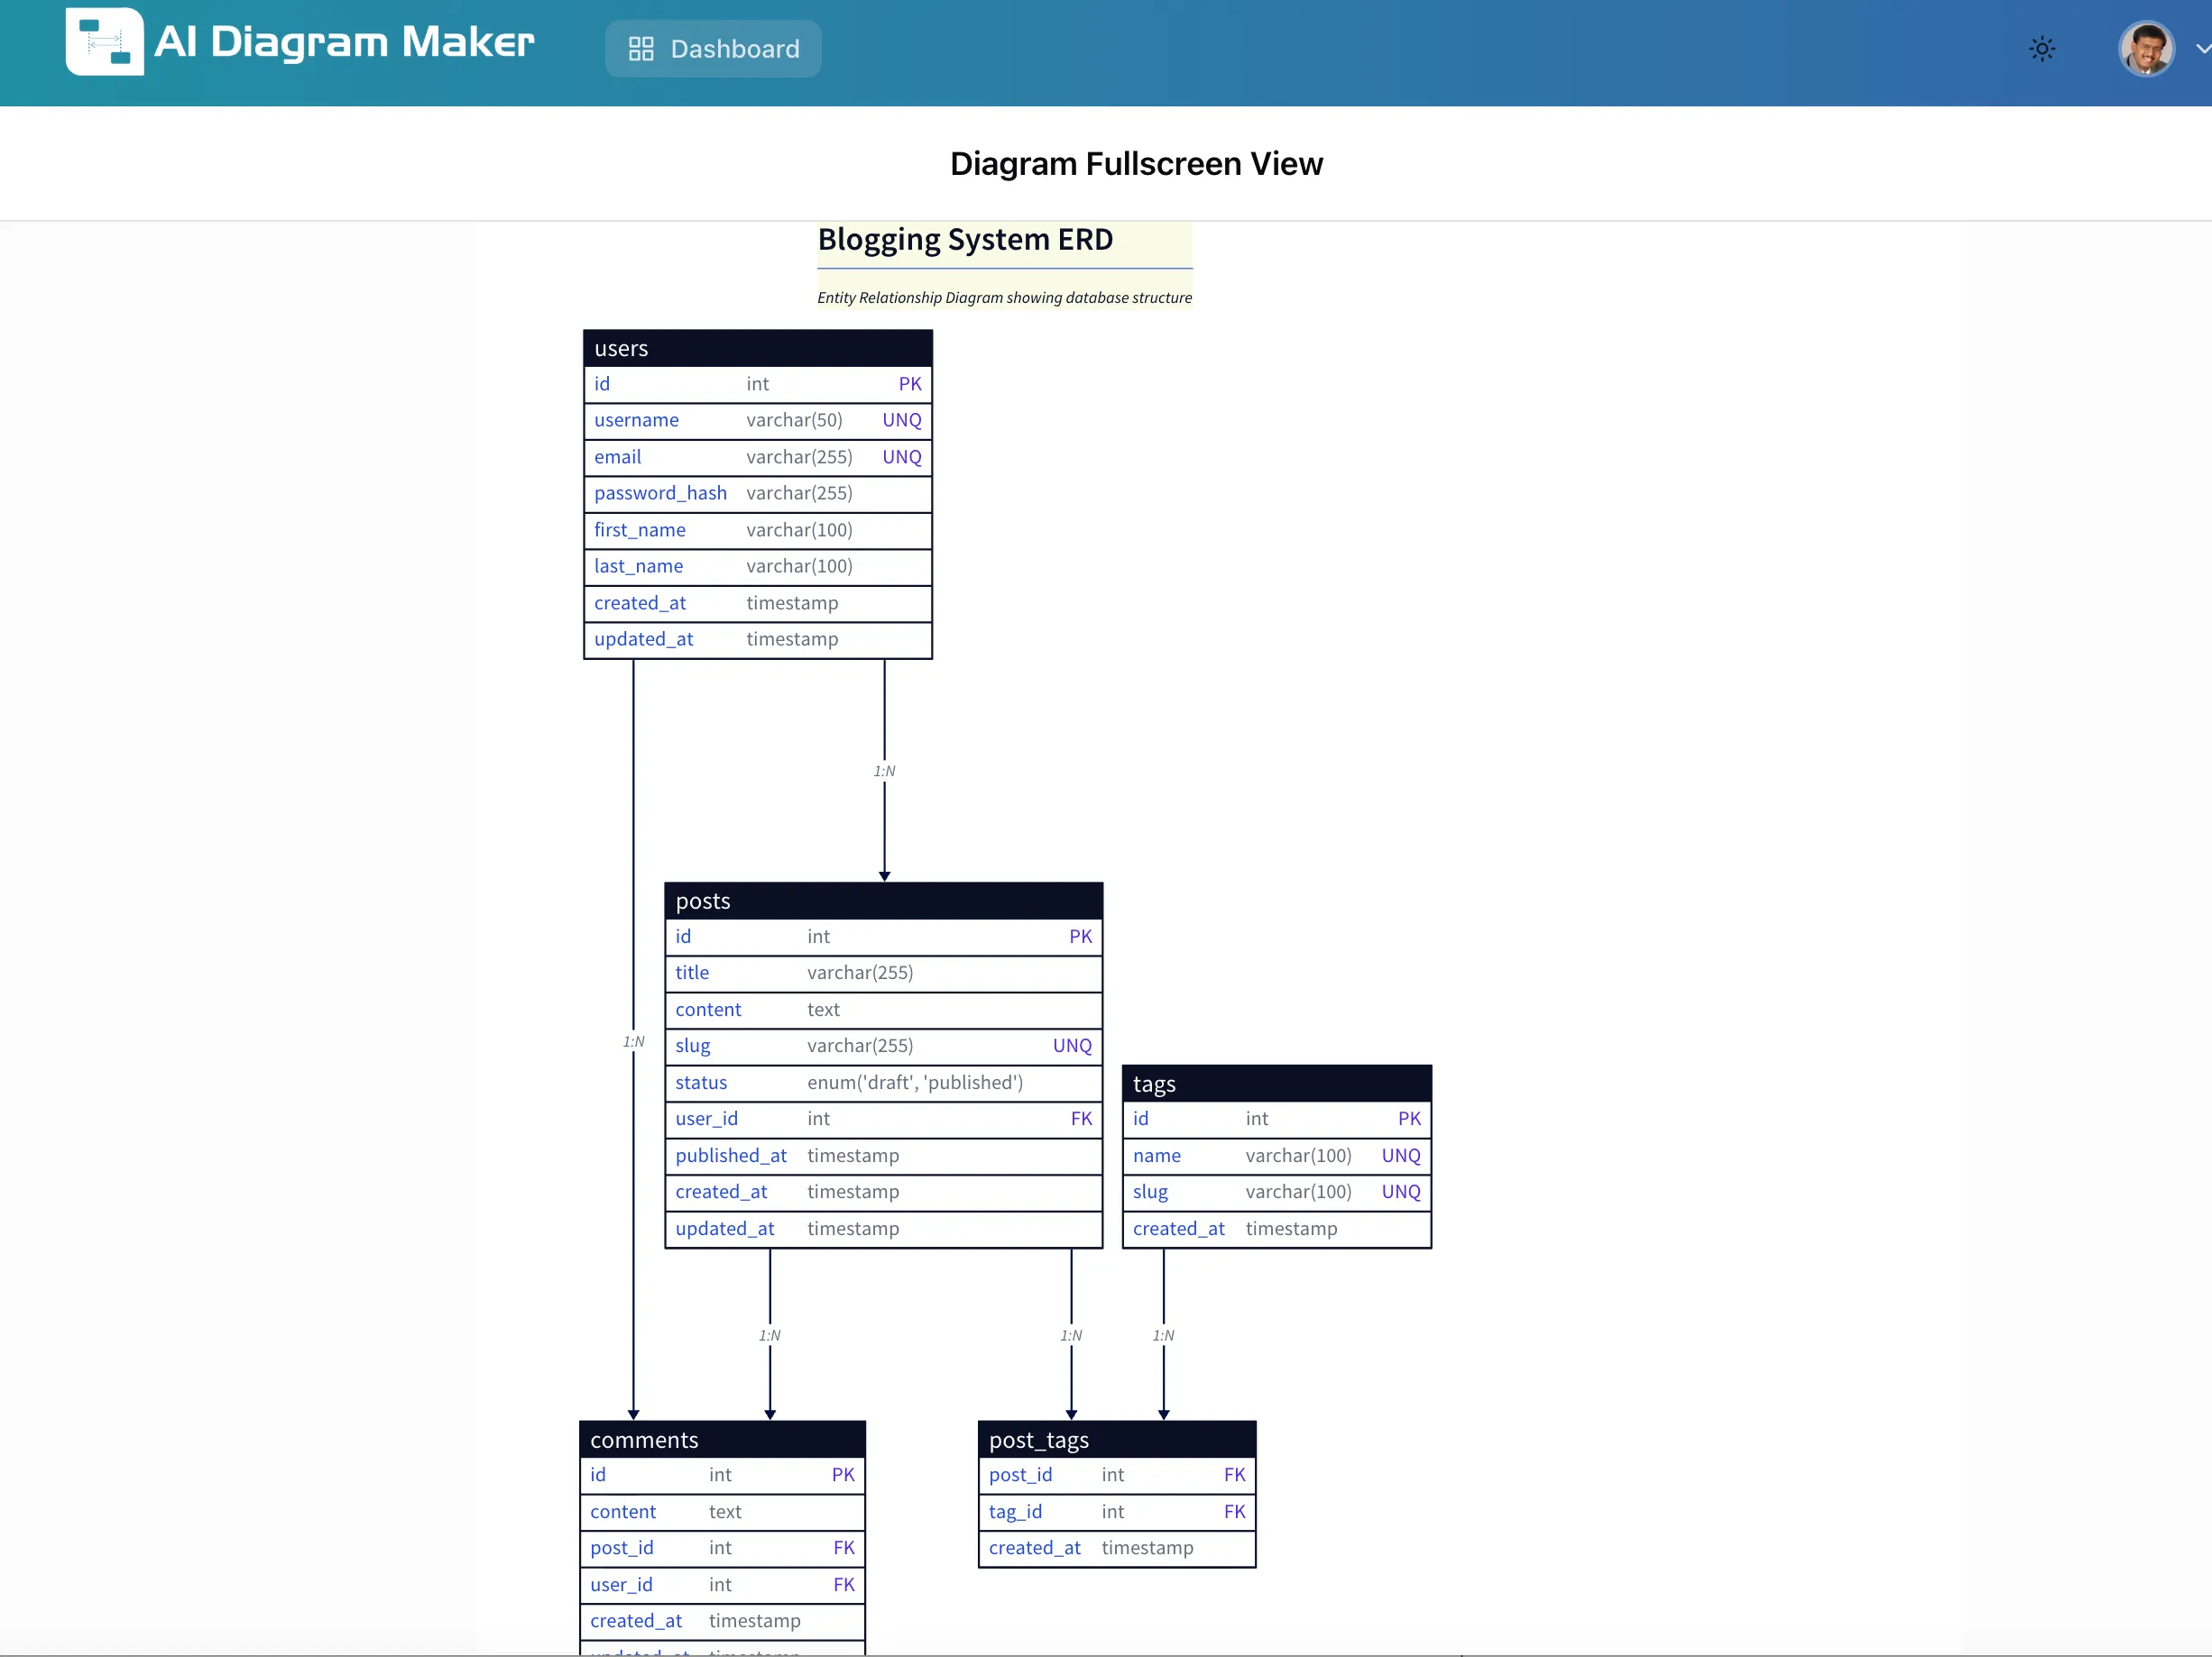Select the posts table header
Viewport: 2212px width, 1657px height.
[883, 901]
